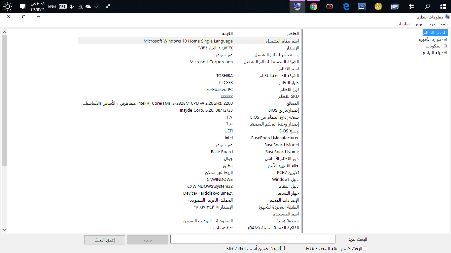
Task: Open Task View from the taskbar
Action: 411,6
